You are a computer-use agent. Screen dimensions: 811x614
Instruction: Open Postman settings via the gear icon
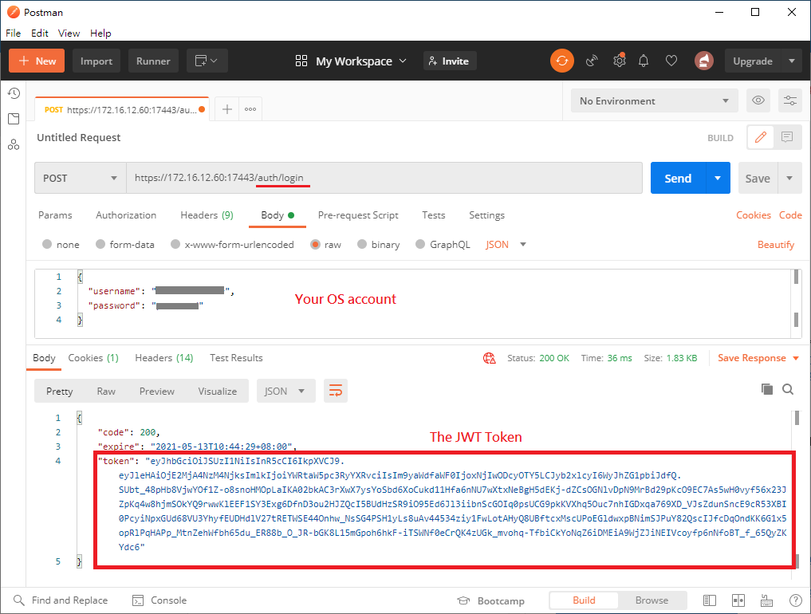coord(620,61)
